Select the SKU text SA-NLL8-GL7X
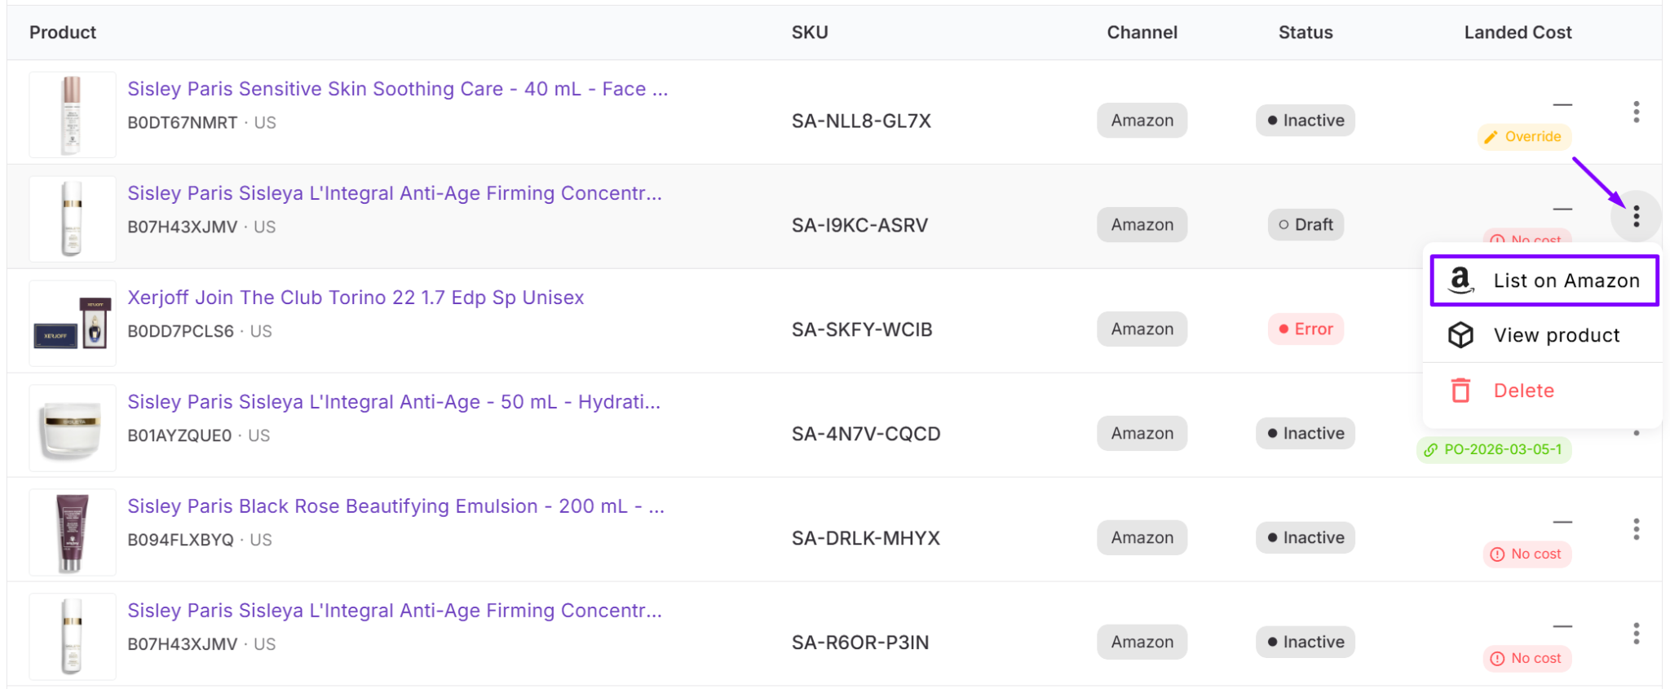The height and width of the screenshot is (689, 1670). [x=861, y=121]
